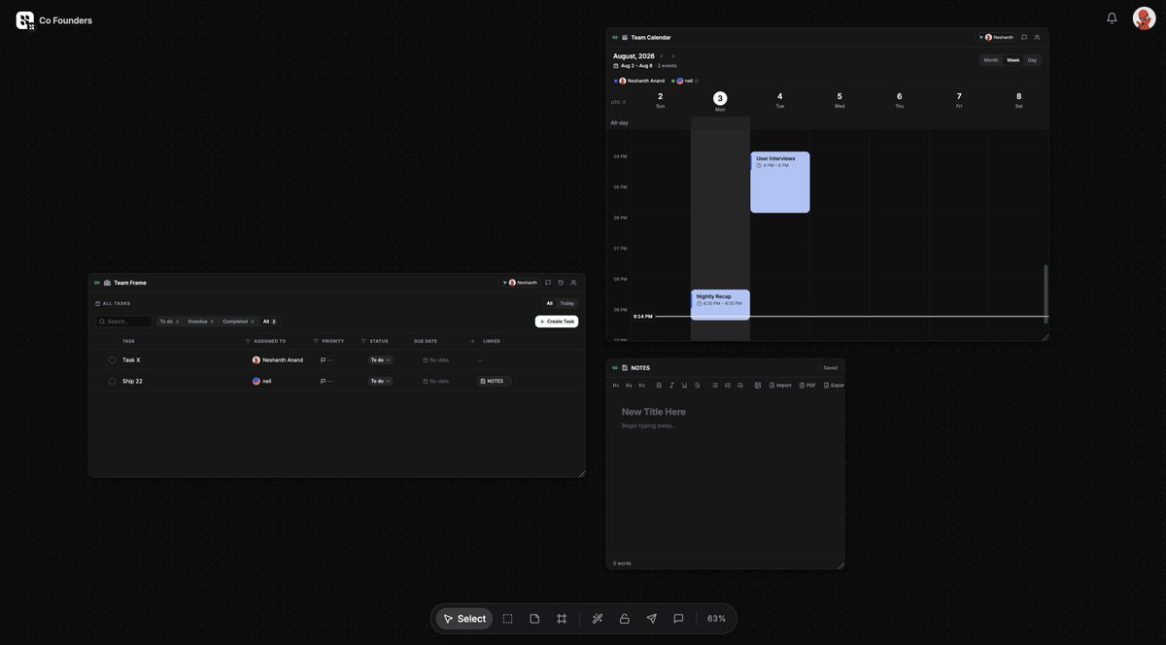Image resolution: width=1166 pixels, height=645 pixels.
Task: Select the marquee selection tool in the bottom toolbar
Action: pos(507,619)
